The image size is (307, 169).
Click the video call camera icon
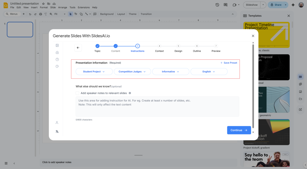234,5
